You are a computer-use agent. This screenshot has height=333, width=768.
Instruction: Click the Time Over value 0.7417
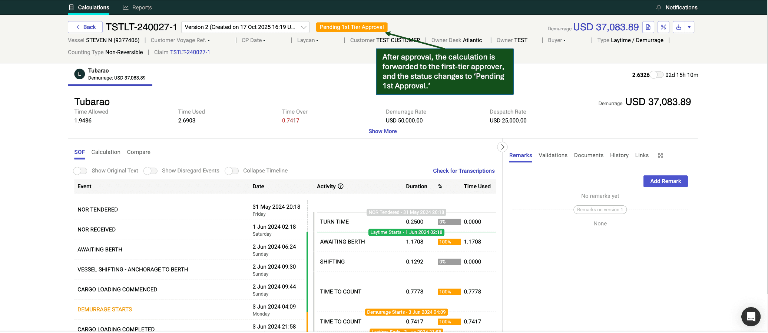pos(291,121)
